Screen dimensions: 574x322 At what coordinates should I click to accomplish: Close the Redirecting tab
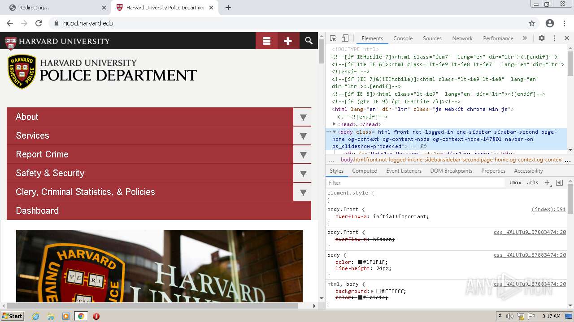tap(104, 8)
